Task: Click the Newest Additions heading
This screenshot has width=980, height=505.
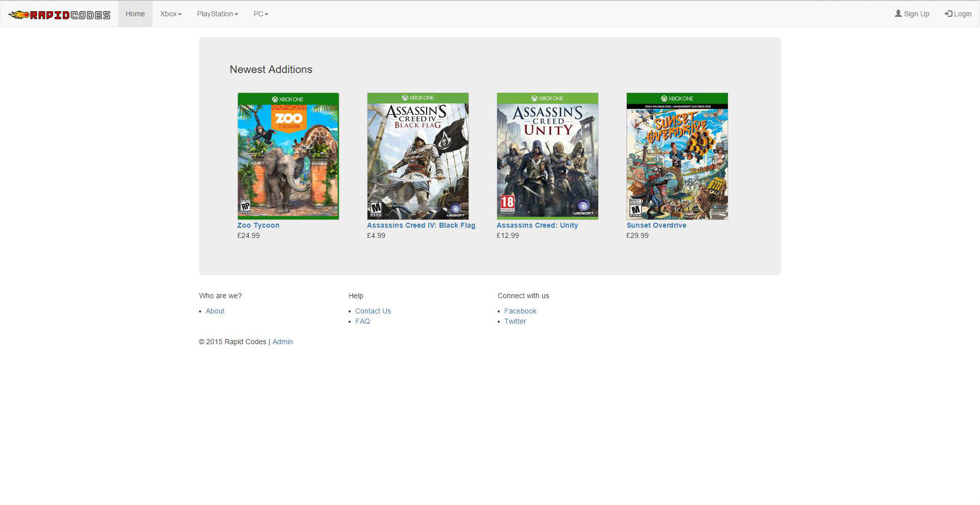Action: tap(271, 69)
